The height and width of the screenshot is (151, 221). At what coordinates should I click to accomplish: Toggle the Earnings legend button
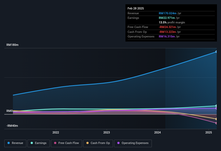[x=38, y=143]
